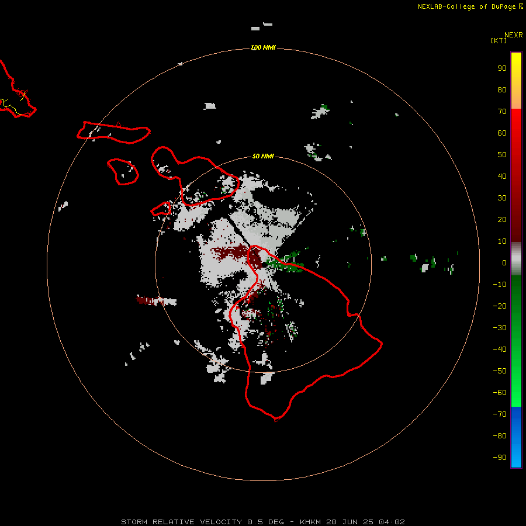Click the 40 value on color scale
526x526 pixels.
502,177
